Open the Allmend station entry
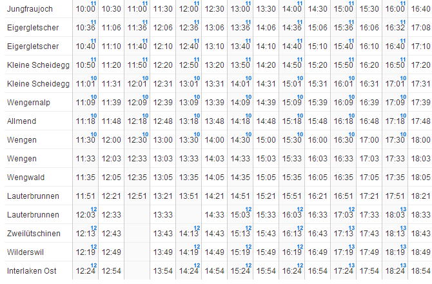The width and height of the screenshot is (432, 284). pyautogui.click(x=22, y=121)
